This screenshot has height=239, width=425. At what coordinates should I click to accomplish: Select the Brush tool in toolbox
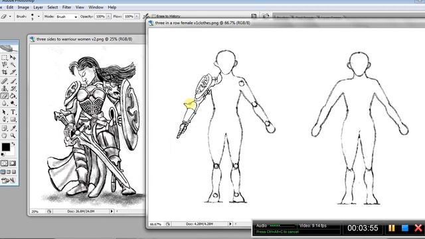pyautogui.click(x=13, y=81)
